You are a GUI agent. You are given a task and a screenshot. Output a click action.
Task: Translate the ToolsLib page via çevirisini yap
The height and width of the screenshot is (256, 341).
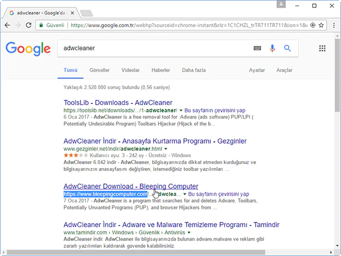215,110
